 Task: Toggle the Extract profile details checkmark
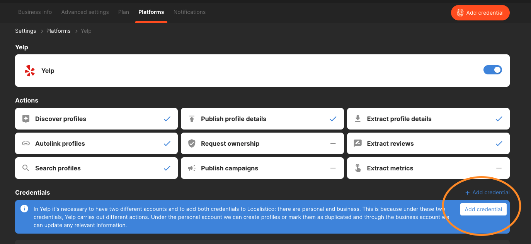(499, 119)
